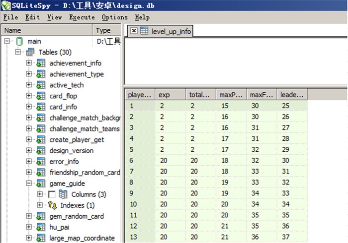The width and height of the screenshot is (348, 243).
Task: Click the grid icon on level_up_info tab
Action: tap(144, 31)
